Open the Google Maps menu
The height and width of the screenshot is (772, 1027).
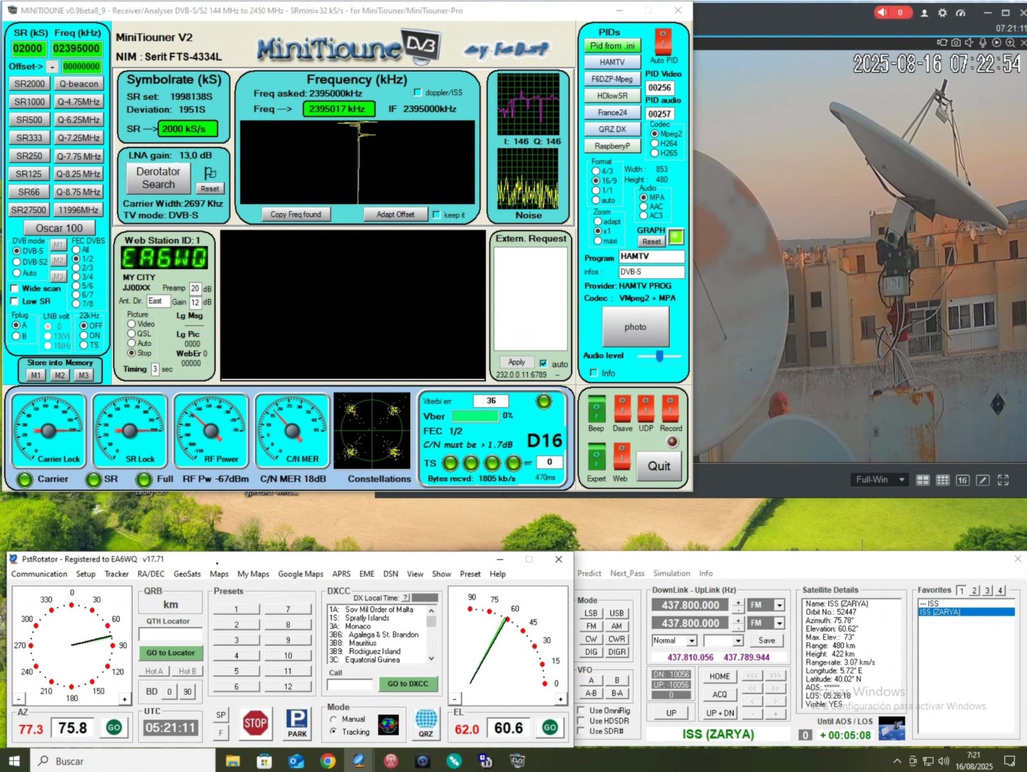tap(300, 574)
